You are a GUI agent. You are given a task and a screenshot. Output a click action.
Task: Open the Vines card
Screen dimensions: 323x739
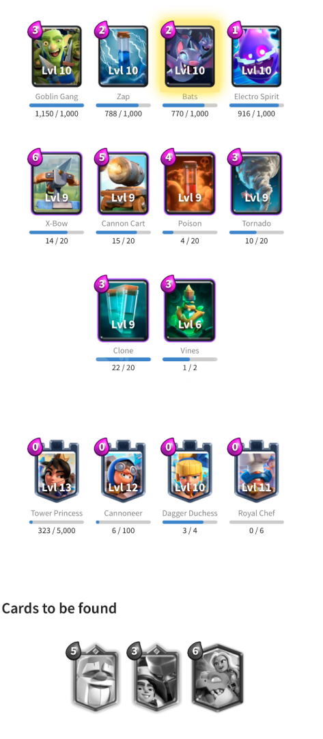point(190,310)
